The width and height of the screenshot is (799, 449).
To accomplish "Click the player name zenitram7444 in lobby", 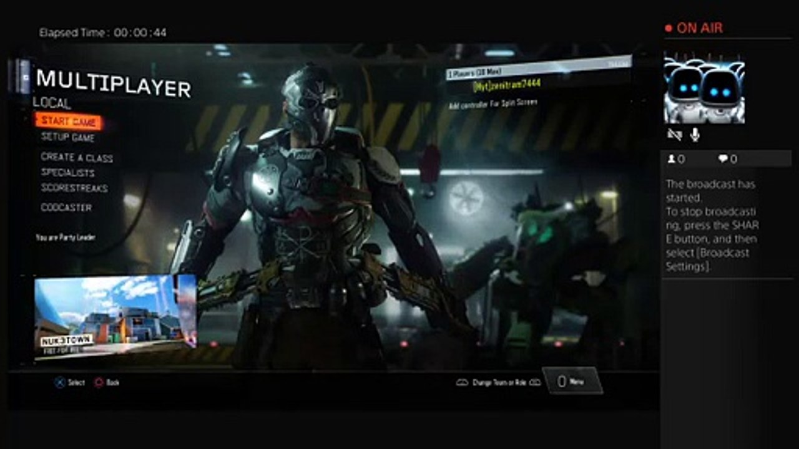I will tap(506, 84).
